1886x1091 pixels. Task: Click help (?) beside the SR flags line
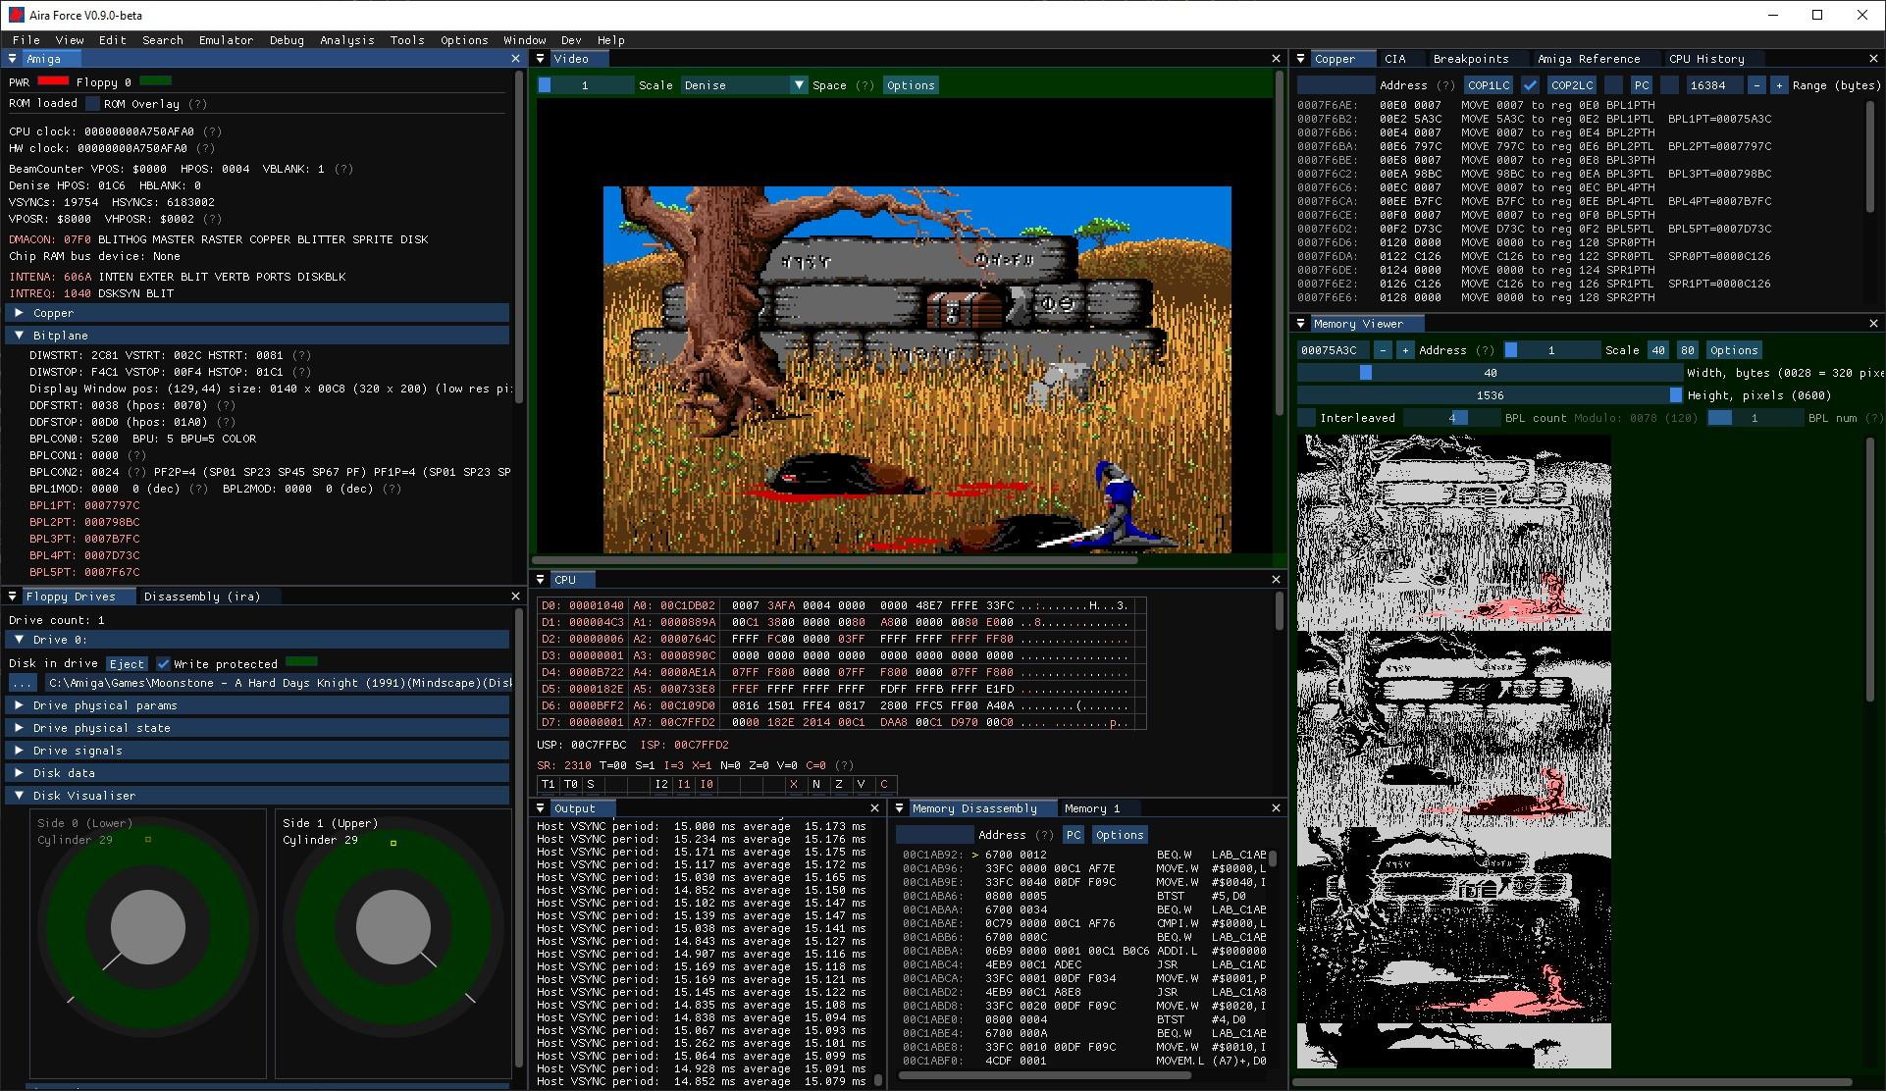[x=844, y=765]
